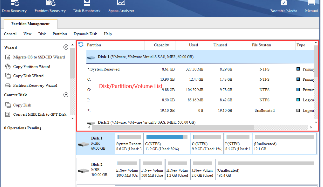This screenshot has width=323, height=187.
Task: Open the Help menu
Action: pyautogui.click(x=108, y=34)
